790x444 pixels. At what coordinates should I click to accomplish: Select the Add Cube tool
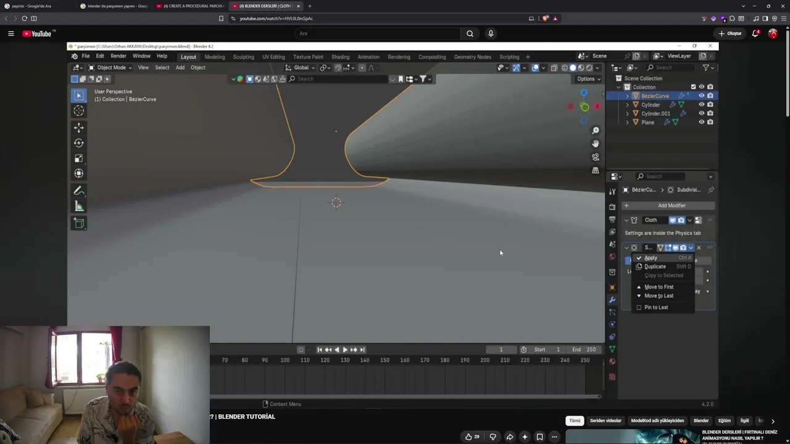pos(79,223)
